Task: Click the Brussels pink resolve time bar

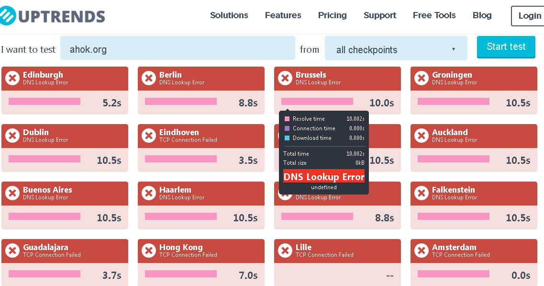Action: [x=317, y=101]
